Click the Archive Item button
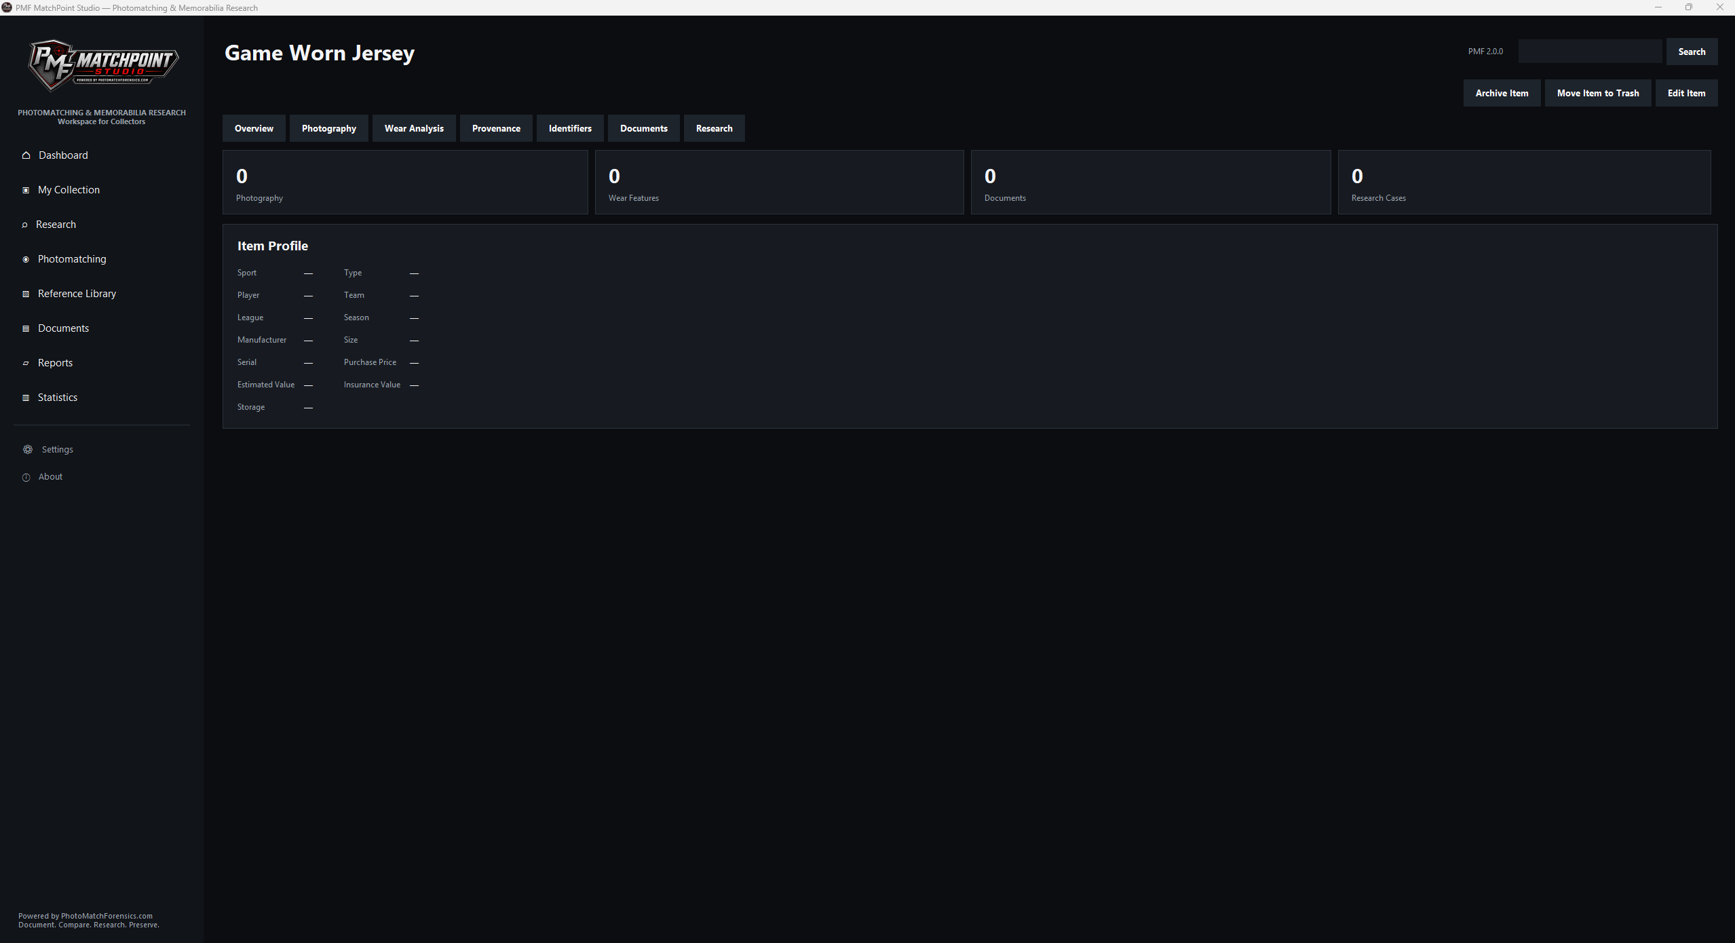 click(x=1502, y=93)
